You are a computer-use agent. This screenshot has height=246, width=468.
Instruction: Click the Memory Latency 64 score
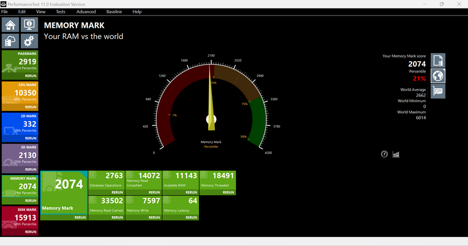(193, 201)
